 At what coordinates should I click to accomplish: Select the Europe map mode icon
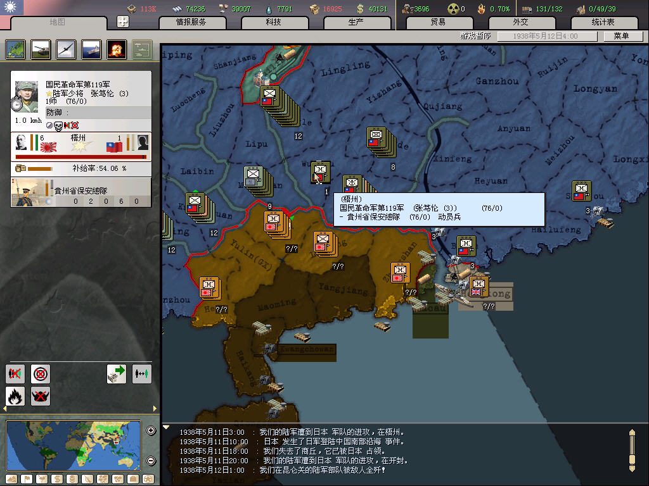click(x=15, y=49)
